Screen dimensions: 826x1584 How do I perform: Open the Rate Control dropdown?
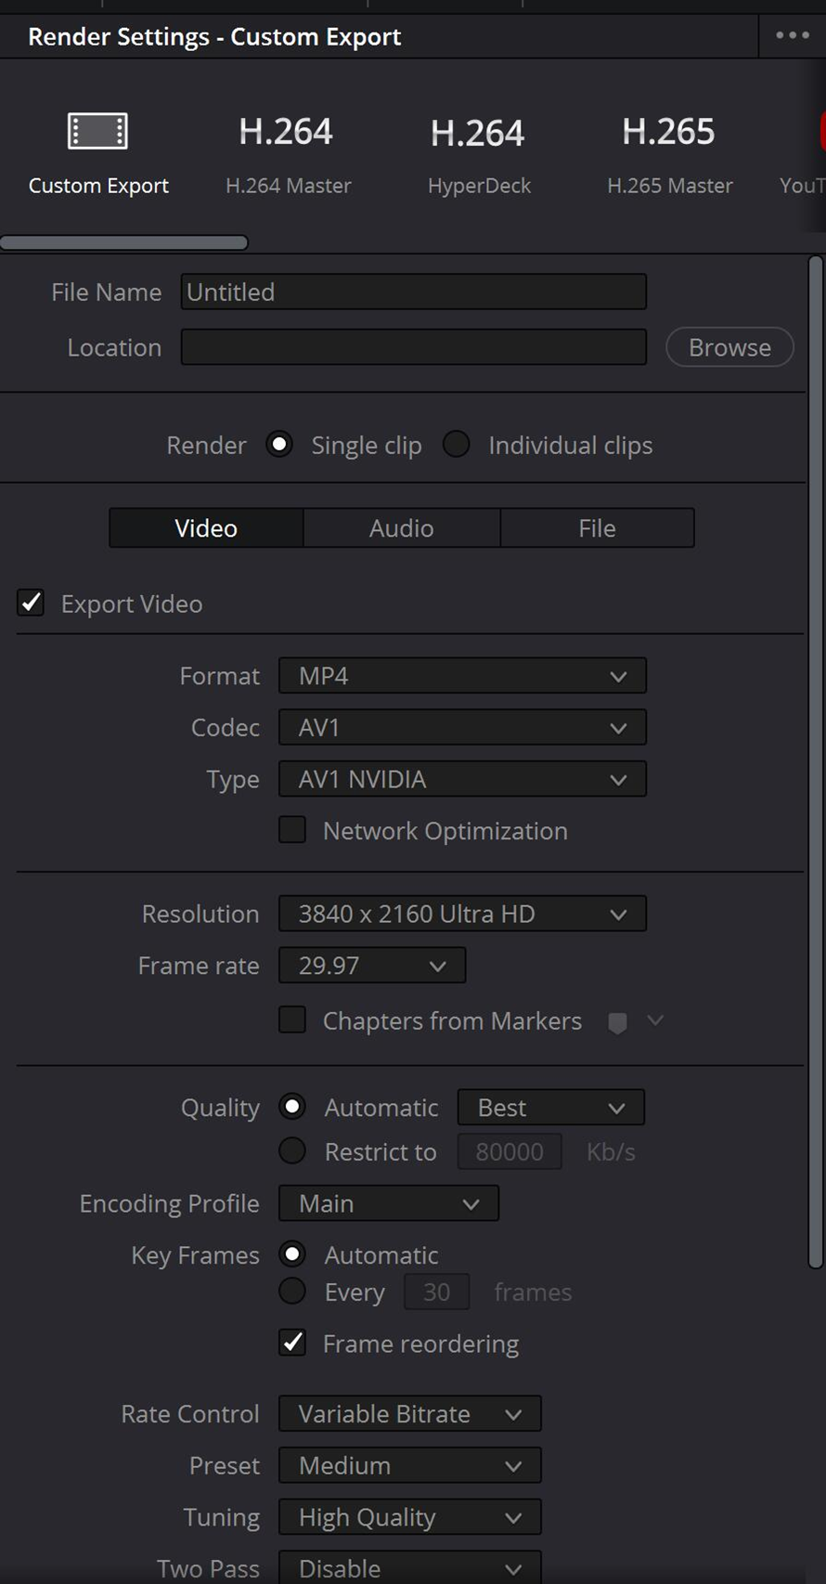[x=409, y=1414]
